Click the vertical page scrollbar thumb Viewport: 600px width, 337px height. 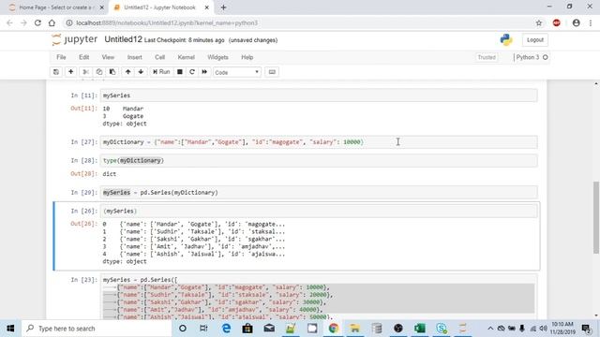[596, 217]
